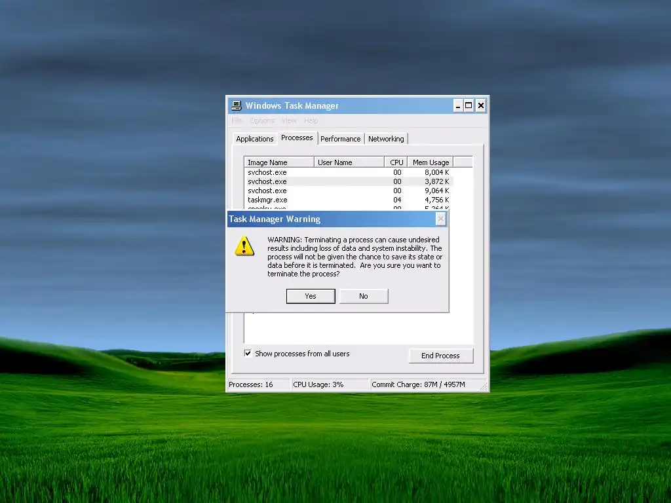This screenshot has width=671, height=503.
Task: Select svchost.exe row using 8,004 K
Action: coord(349,172)
